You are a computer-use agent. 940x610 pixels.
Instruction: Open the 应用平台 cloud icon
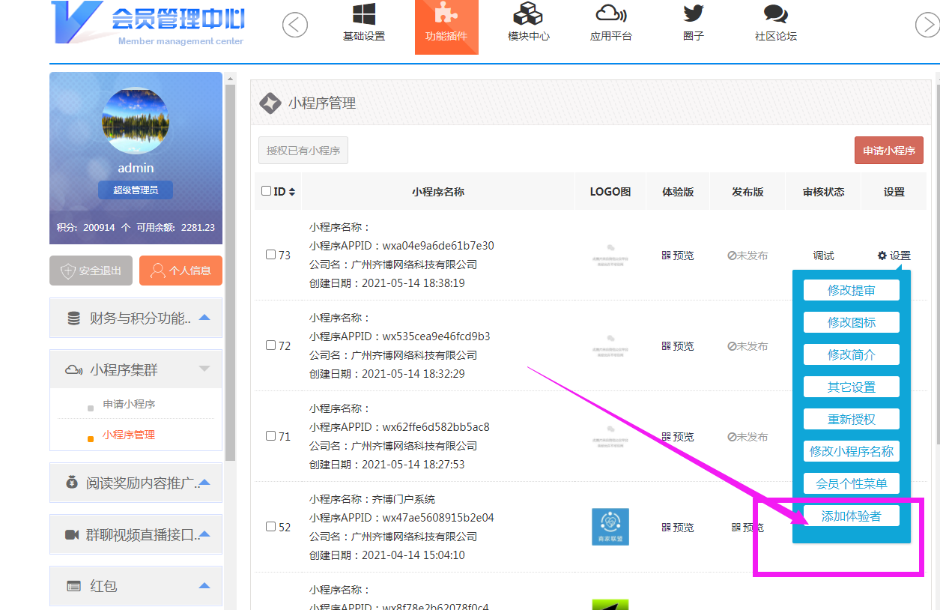click(610, 15)
